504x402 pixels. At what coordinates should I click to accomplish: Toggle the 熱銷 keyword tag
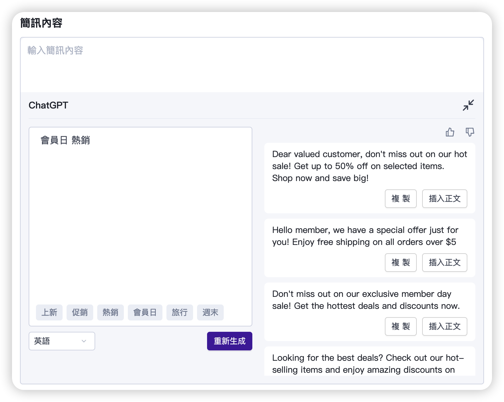111,312
